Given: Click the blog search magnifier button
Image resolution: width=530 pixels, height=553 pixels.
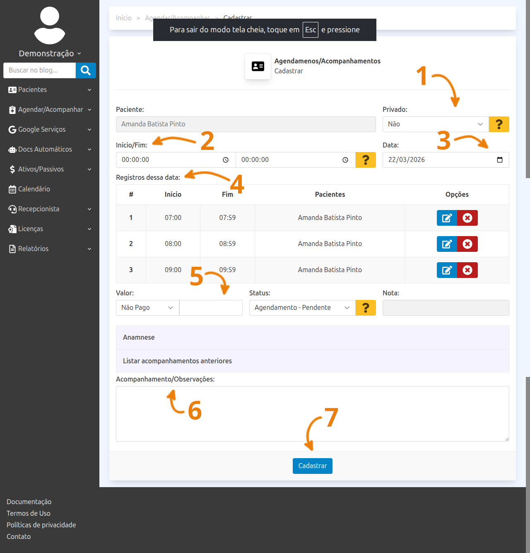Looking at the screenshot, I should [86, 70].
